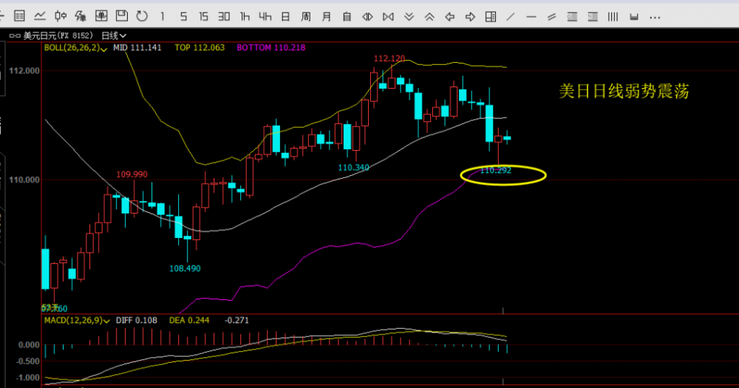Select the 30-minute timeframe
The width and height of the screenshot is (739, 388).
(x=224, y=16)
